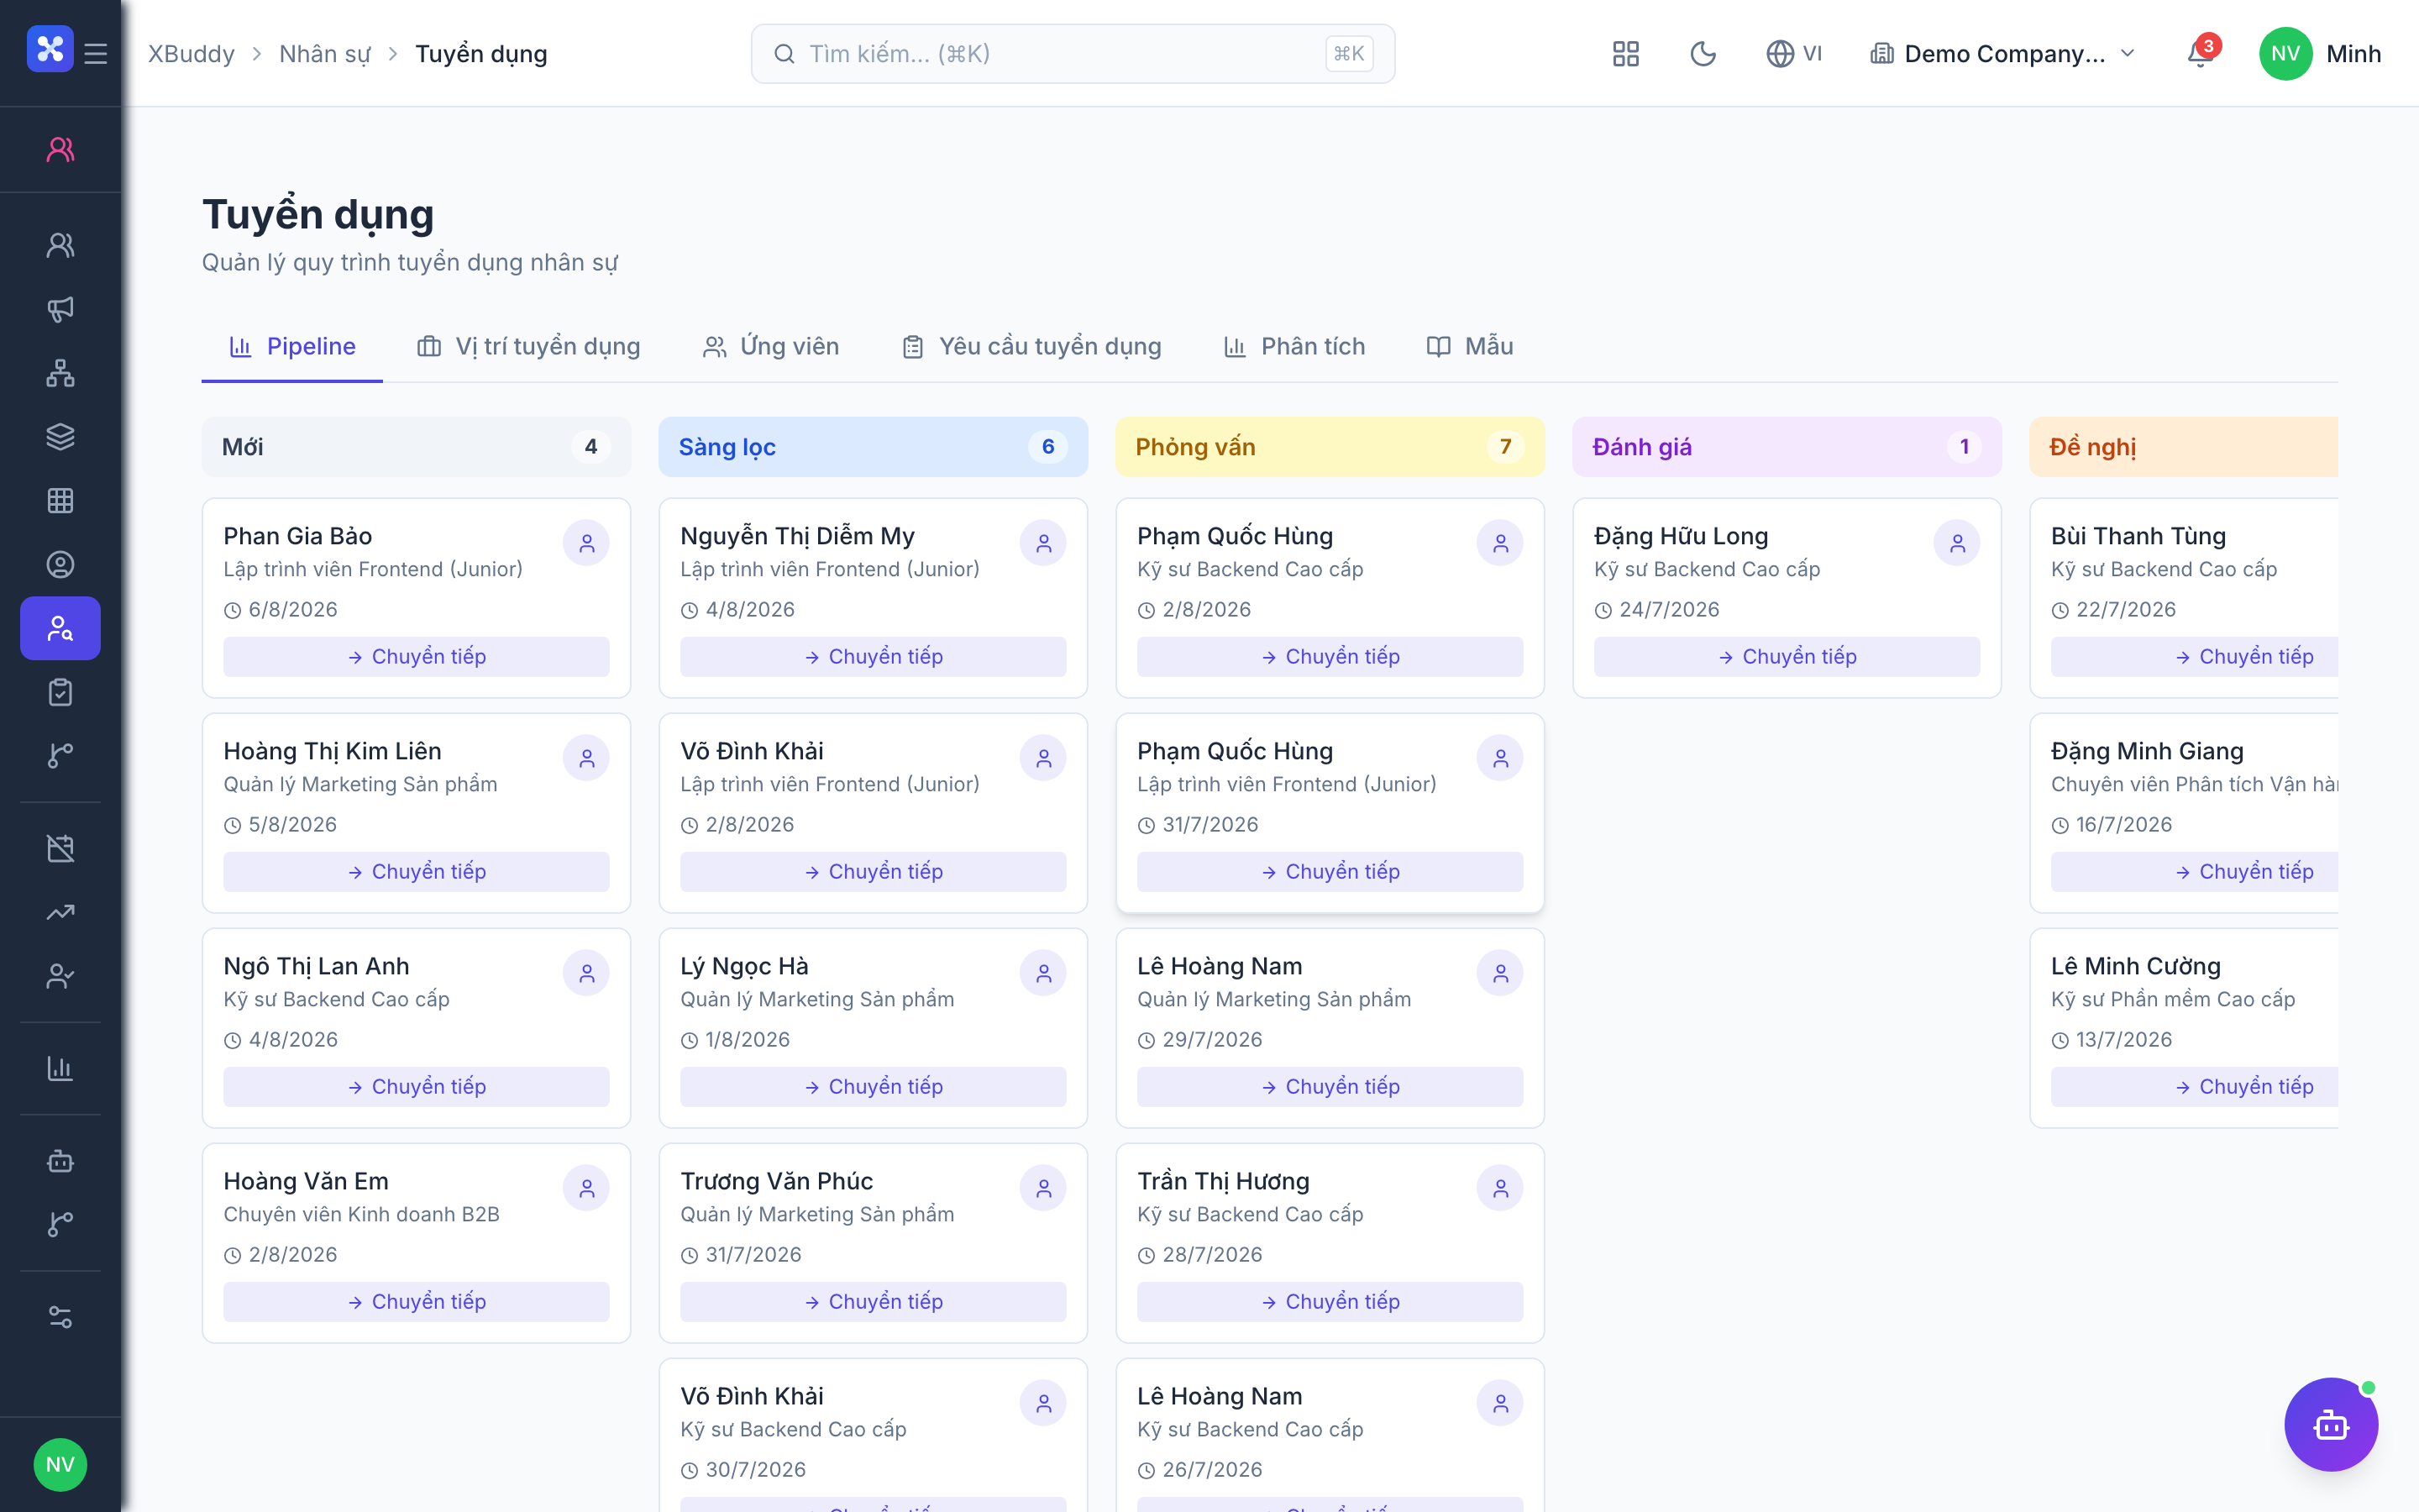Click the XBuddy logo icon

(x=50, y=50)
